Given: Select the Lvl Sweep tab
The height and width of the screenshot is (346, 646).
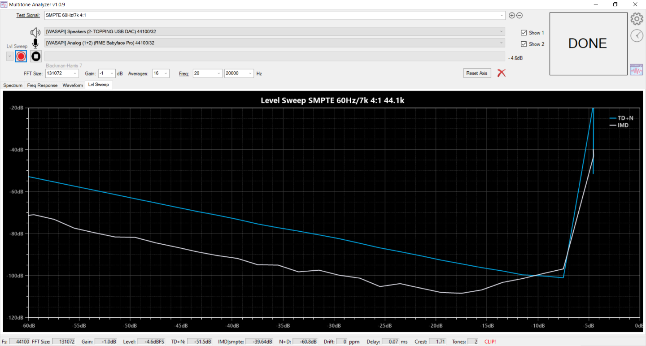Looking at the screenshot, I should (x=98, y=85).
